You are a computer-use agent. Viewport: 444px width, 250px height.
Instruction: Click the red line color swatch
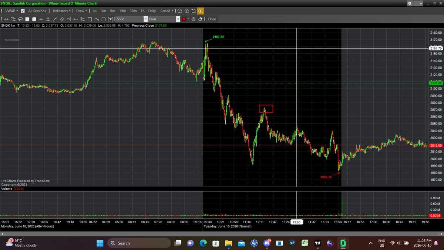[x=184, y=19]
